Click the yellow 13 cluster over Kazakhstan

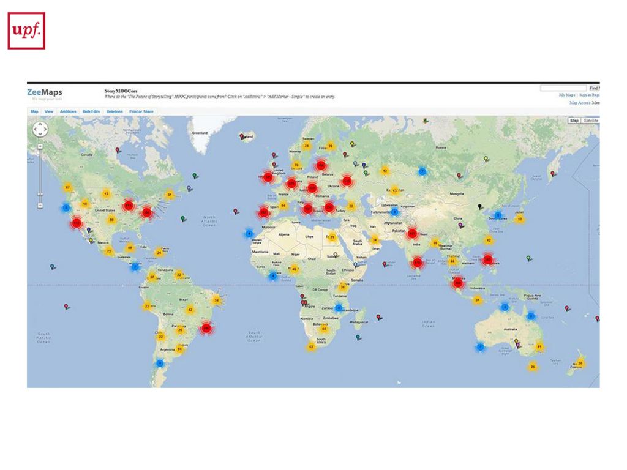tap(395, 191)
